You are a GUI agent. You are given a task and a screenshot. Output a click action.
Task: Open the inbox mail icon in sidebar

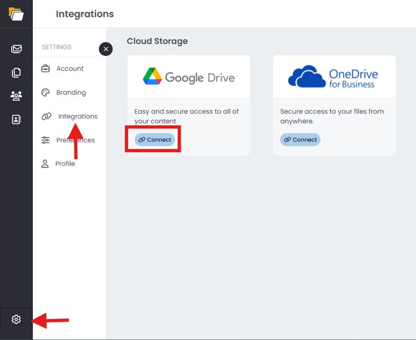tap(16, 49)
